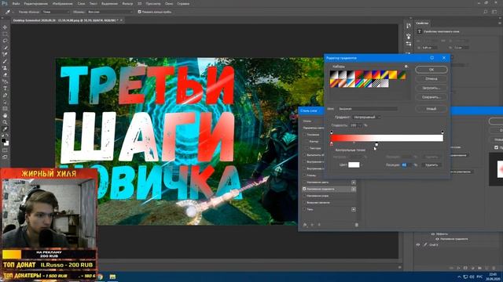The height and width of the screenshot is (282, 503).
Task: Click plus button next to Наложение градиента
Action: (x=354, y=189)
